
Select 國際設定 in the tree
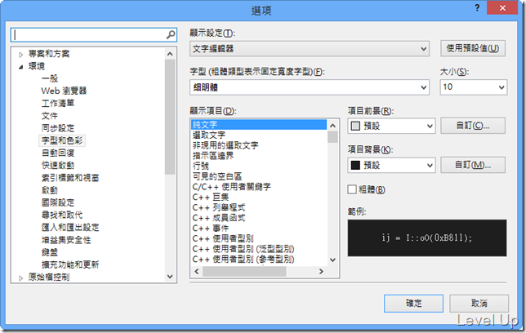[58, 202]
